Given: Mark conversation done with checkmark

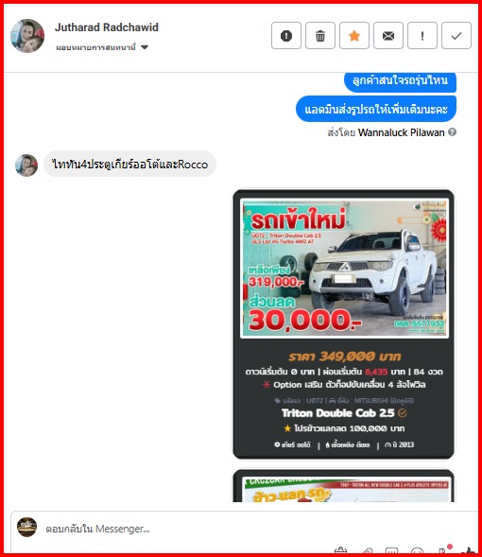Looking at the screenshot, I should [456, 36].
